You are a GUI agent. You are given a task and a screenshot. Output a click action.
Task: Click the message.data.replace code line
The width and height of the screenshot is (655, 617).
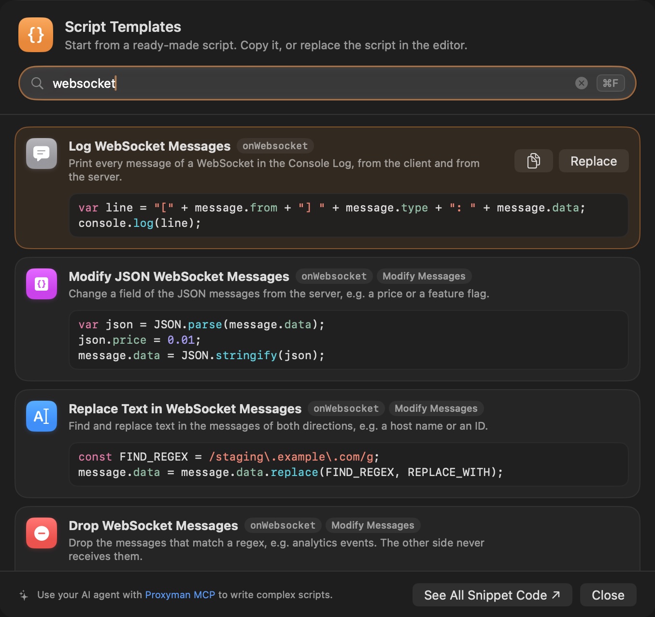290,472
